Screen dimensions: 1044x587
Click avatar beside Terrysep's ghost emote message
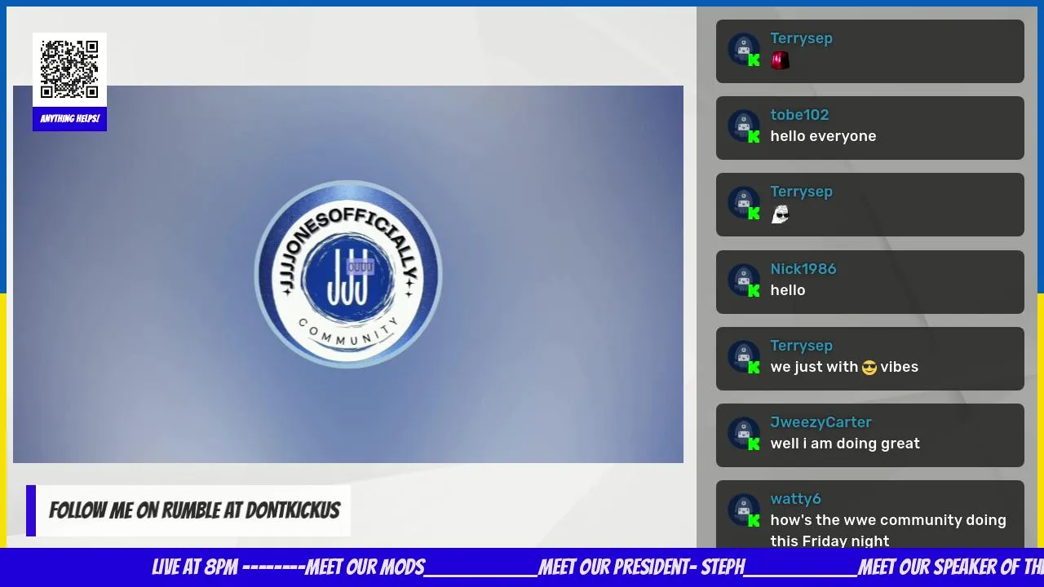tap(743, 203)
